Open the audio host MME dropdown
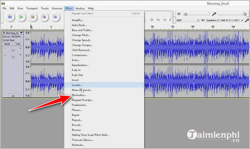 point(188,20)
